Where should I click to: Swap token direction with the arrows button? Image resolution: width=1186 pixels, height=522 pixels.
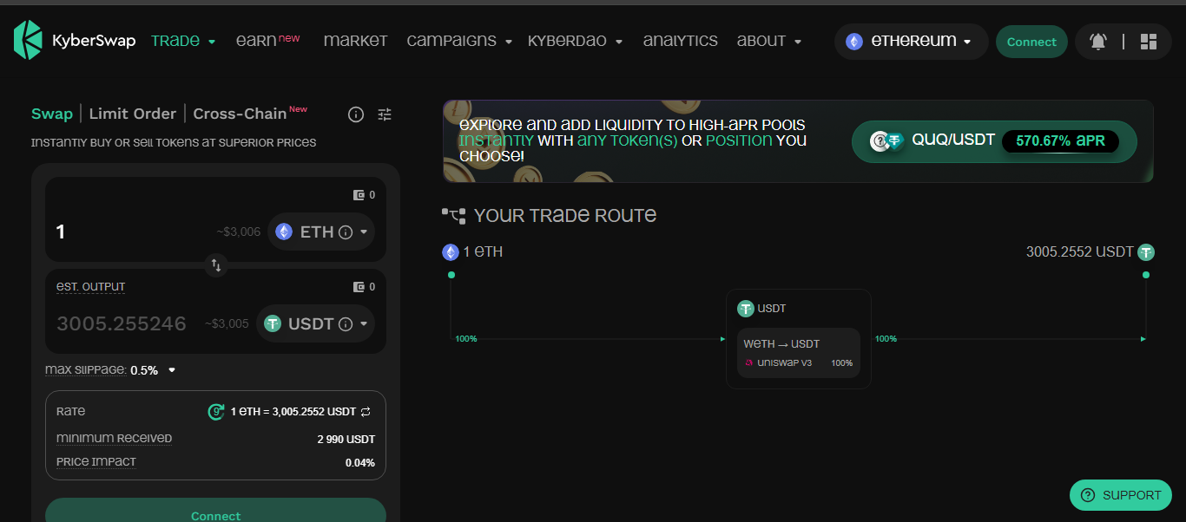[x=216, y=265]
